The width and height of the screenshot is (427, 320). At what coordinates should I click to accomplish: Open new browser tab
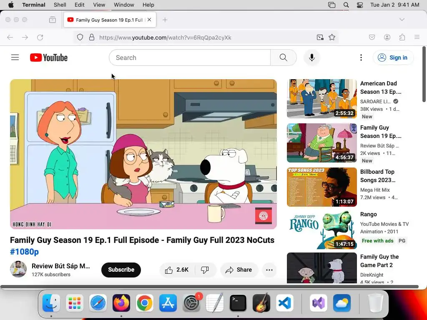(x=165, y=20)
